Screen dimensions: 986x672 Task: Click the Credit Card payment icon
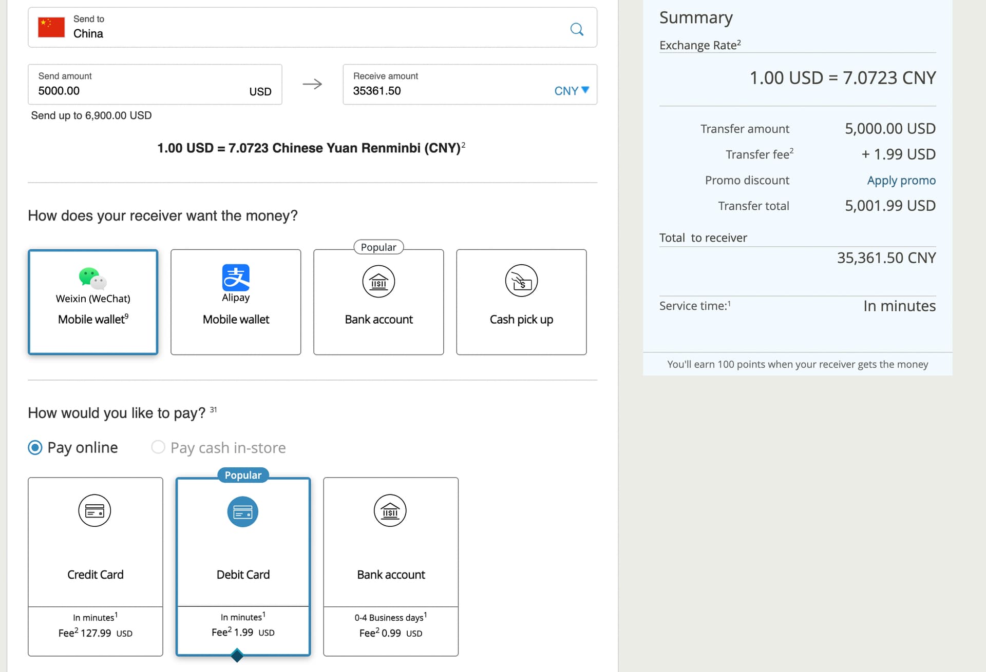point(94,510)
